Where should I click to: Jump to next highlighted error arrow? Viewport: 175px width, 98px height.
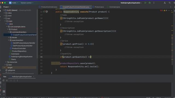tap(171, 10)
